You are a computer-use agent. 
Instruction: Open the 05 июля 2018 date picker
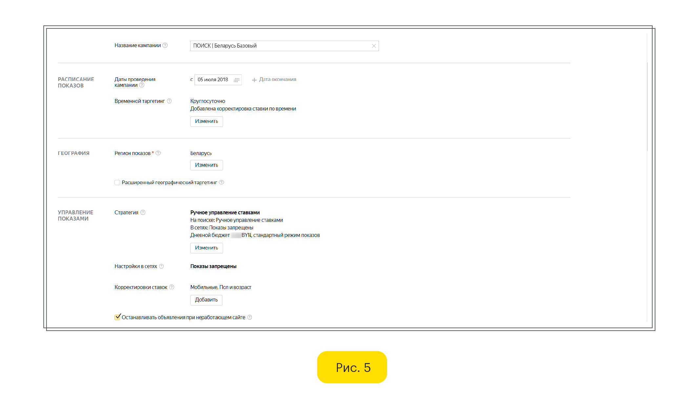(x=213, y=80)
